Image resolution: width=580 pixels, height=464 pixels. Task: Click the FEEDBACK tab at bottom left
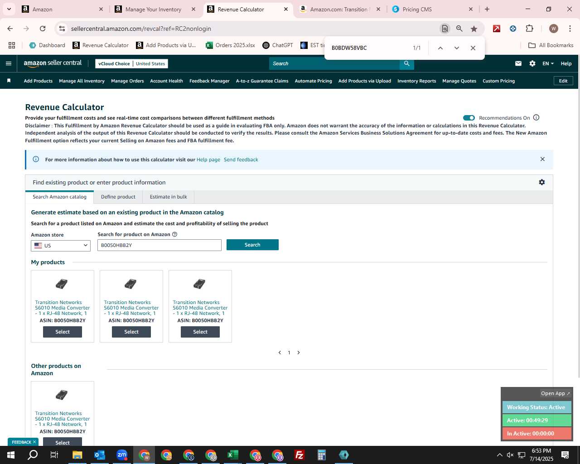tap(23, 442)
